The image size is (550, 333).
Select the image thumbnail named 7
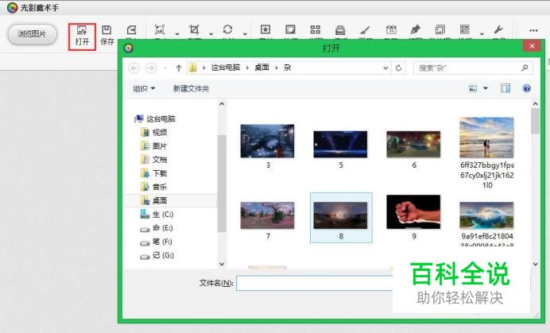[x=267, y=215]
